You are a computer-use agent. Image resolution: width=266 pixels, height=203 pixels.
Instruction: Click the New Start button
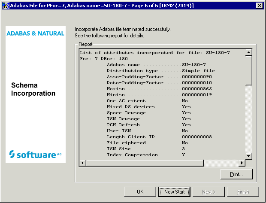(x=174, y=191)
